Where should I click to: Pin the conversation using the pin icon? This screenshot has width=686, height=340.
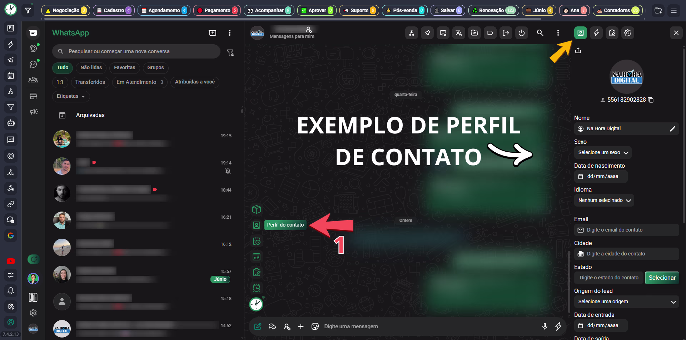click(427, 33)
